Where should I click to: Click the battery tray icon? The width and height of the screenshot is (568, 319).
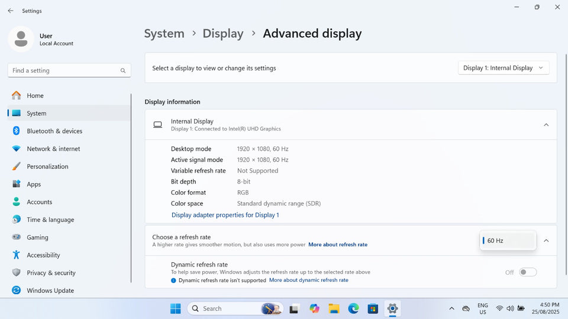[521, 308]
